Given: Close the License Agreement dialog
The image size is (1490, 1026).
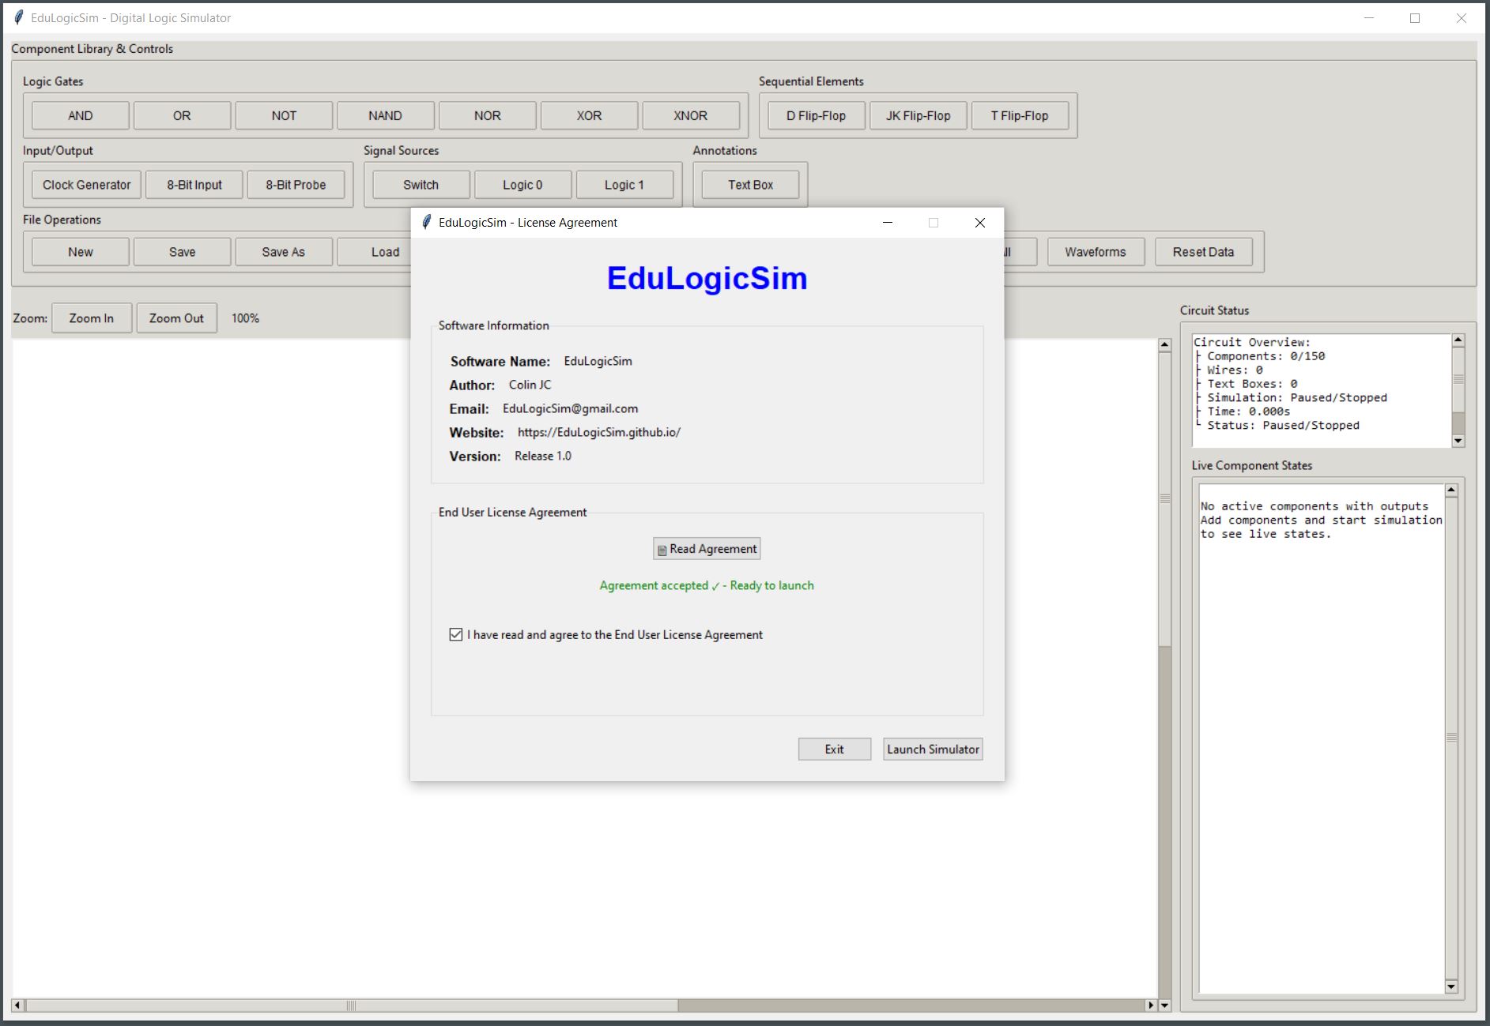Looking at the screenshot, I should (x=980, y=223).
